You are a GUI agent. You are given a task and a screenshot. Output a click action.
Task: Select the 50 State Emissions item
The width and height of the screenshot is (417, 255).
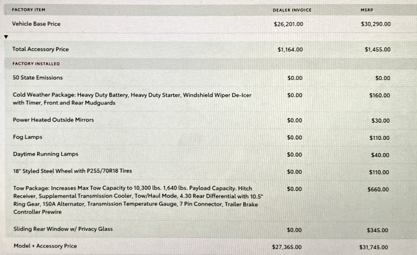pos(38,78)
